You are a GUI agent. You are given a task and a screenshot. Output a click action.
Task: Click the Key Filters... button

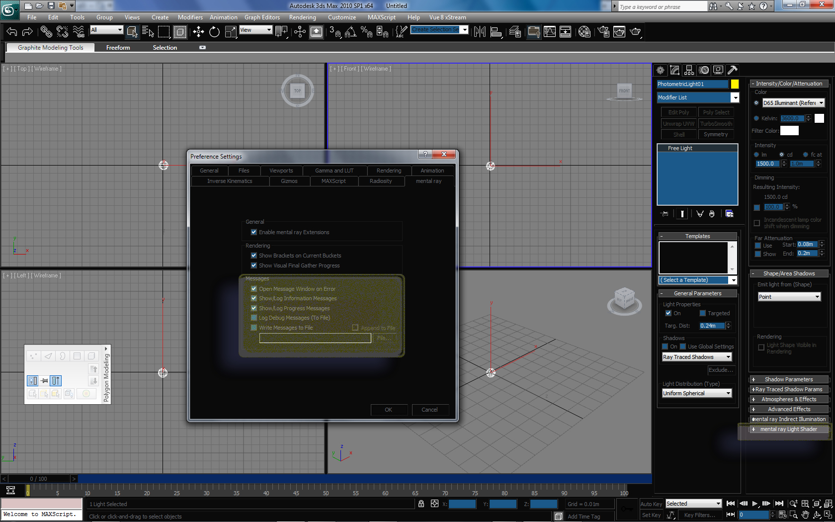click(x=700, y=515)
